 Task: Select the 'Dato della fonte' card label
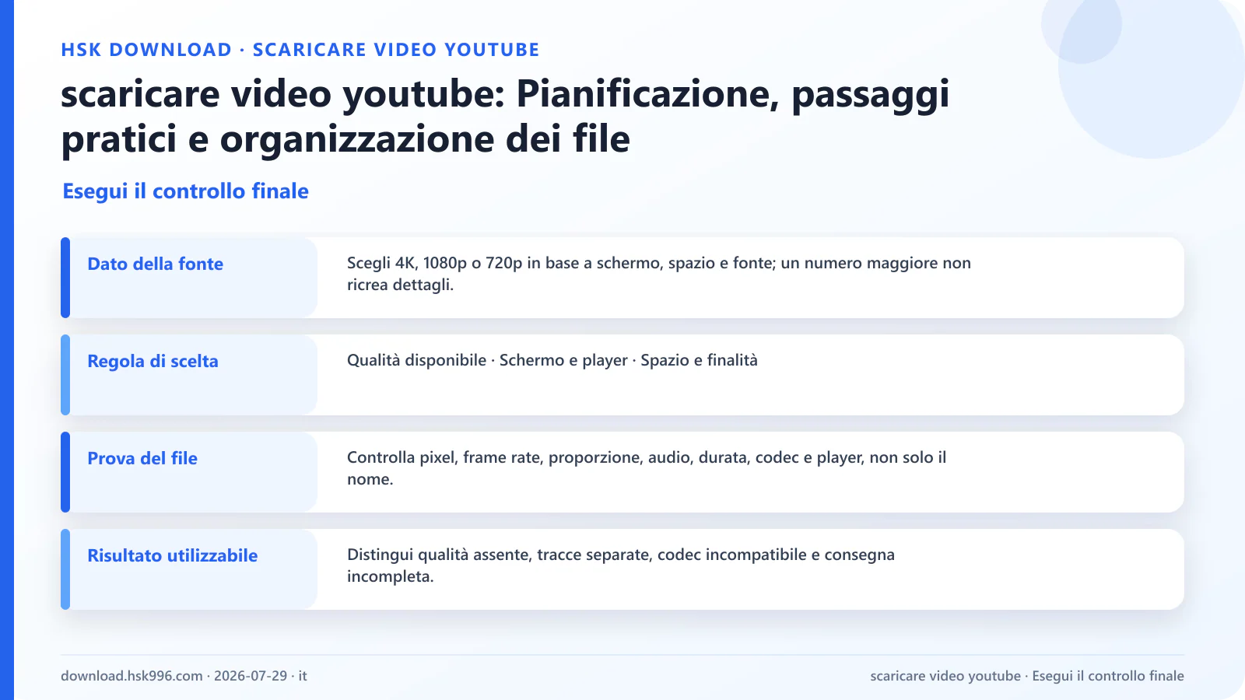(155, 264)
